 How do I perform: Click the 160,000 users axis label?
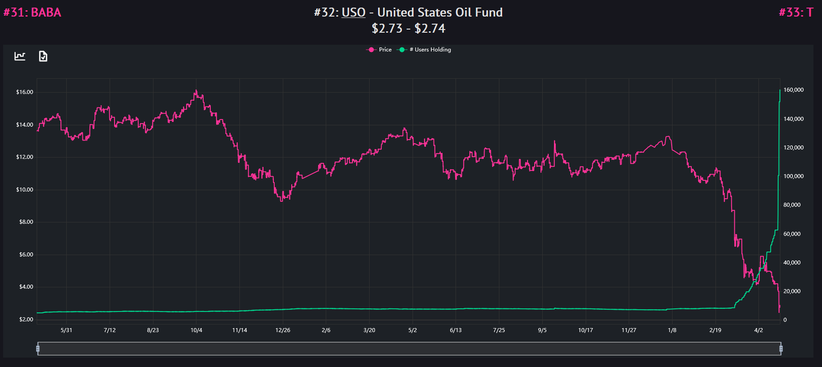pos(793,90)
